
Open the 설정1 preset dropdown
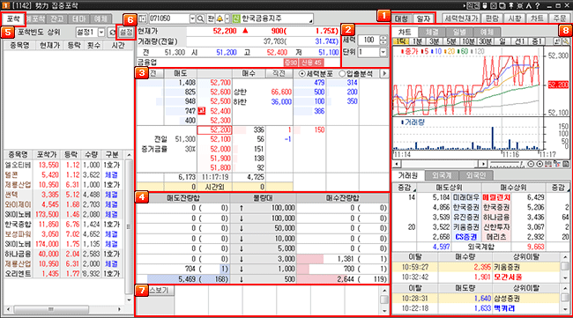click(101, 33)
